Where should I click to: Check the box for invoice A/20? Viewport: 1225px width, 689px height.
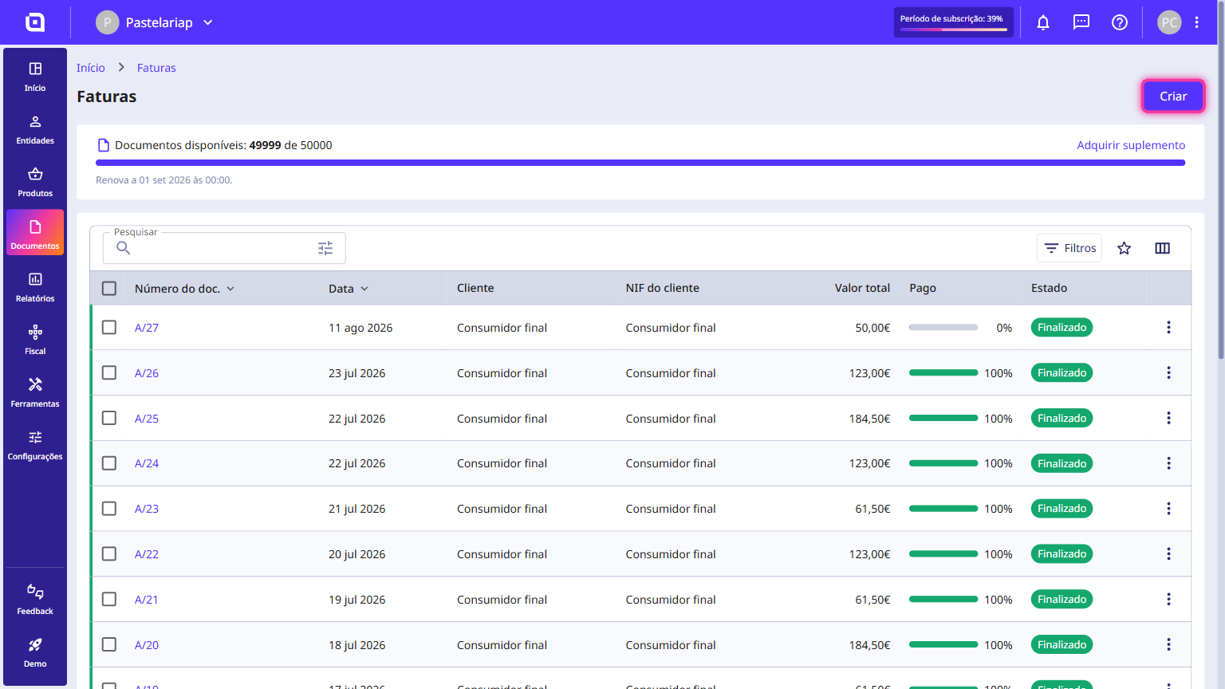click(x=109, y=644)
